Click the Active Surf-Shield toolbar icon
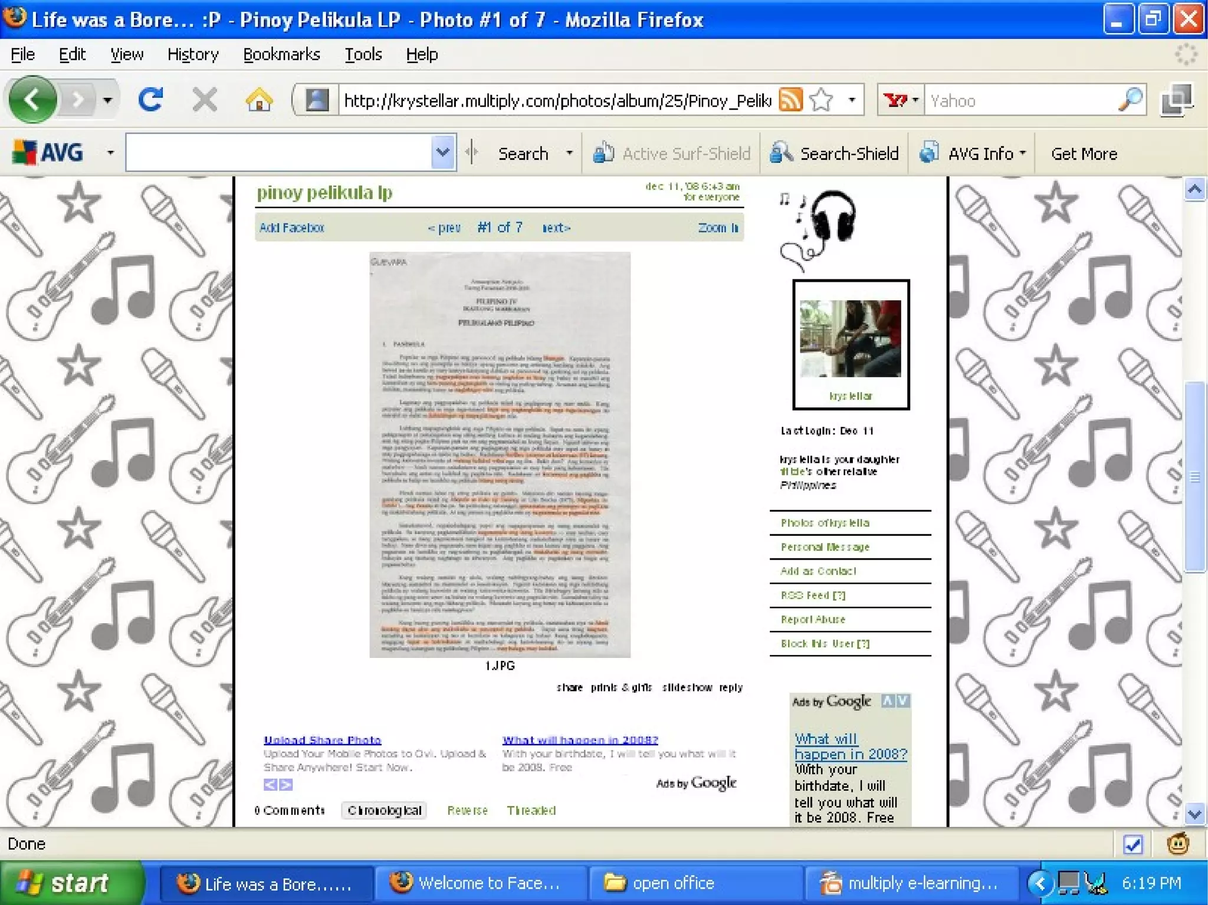Image resolution: width=1208 pixels, height=905 pixels. 603,153
